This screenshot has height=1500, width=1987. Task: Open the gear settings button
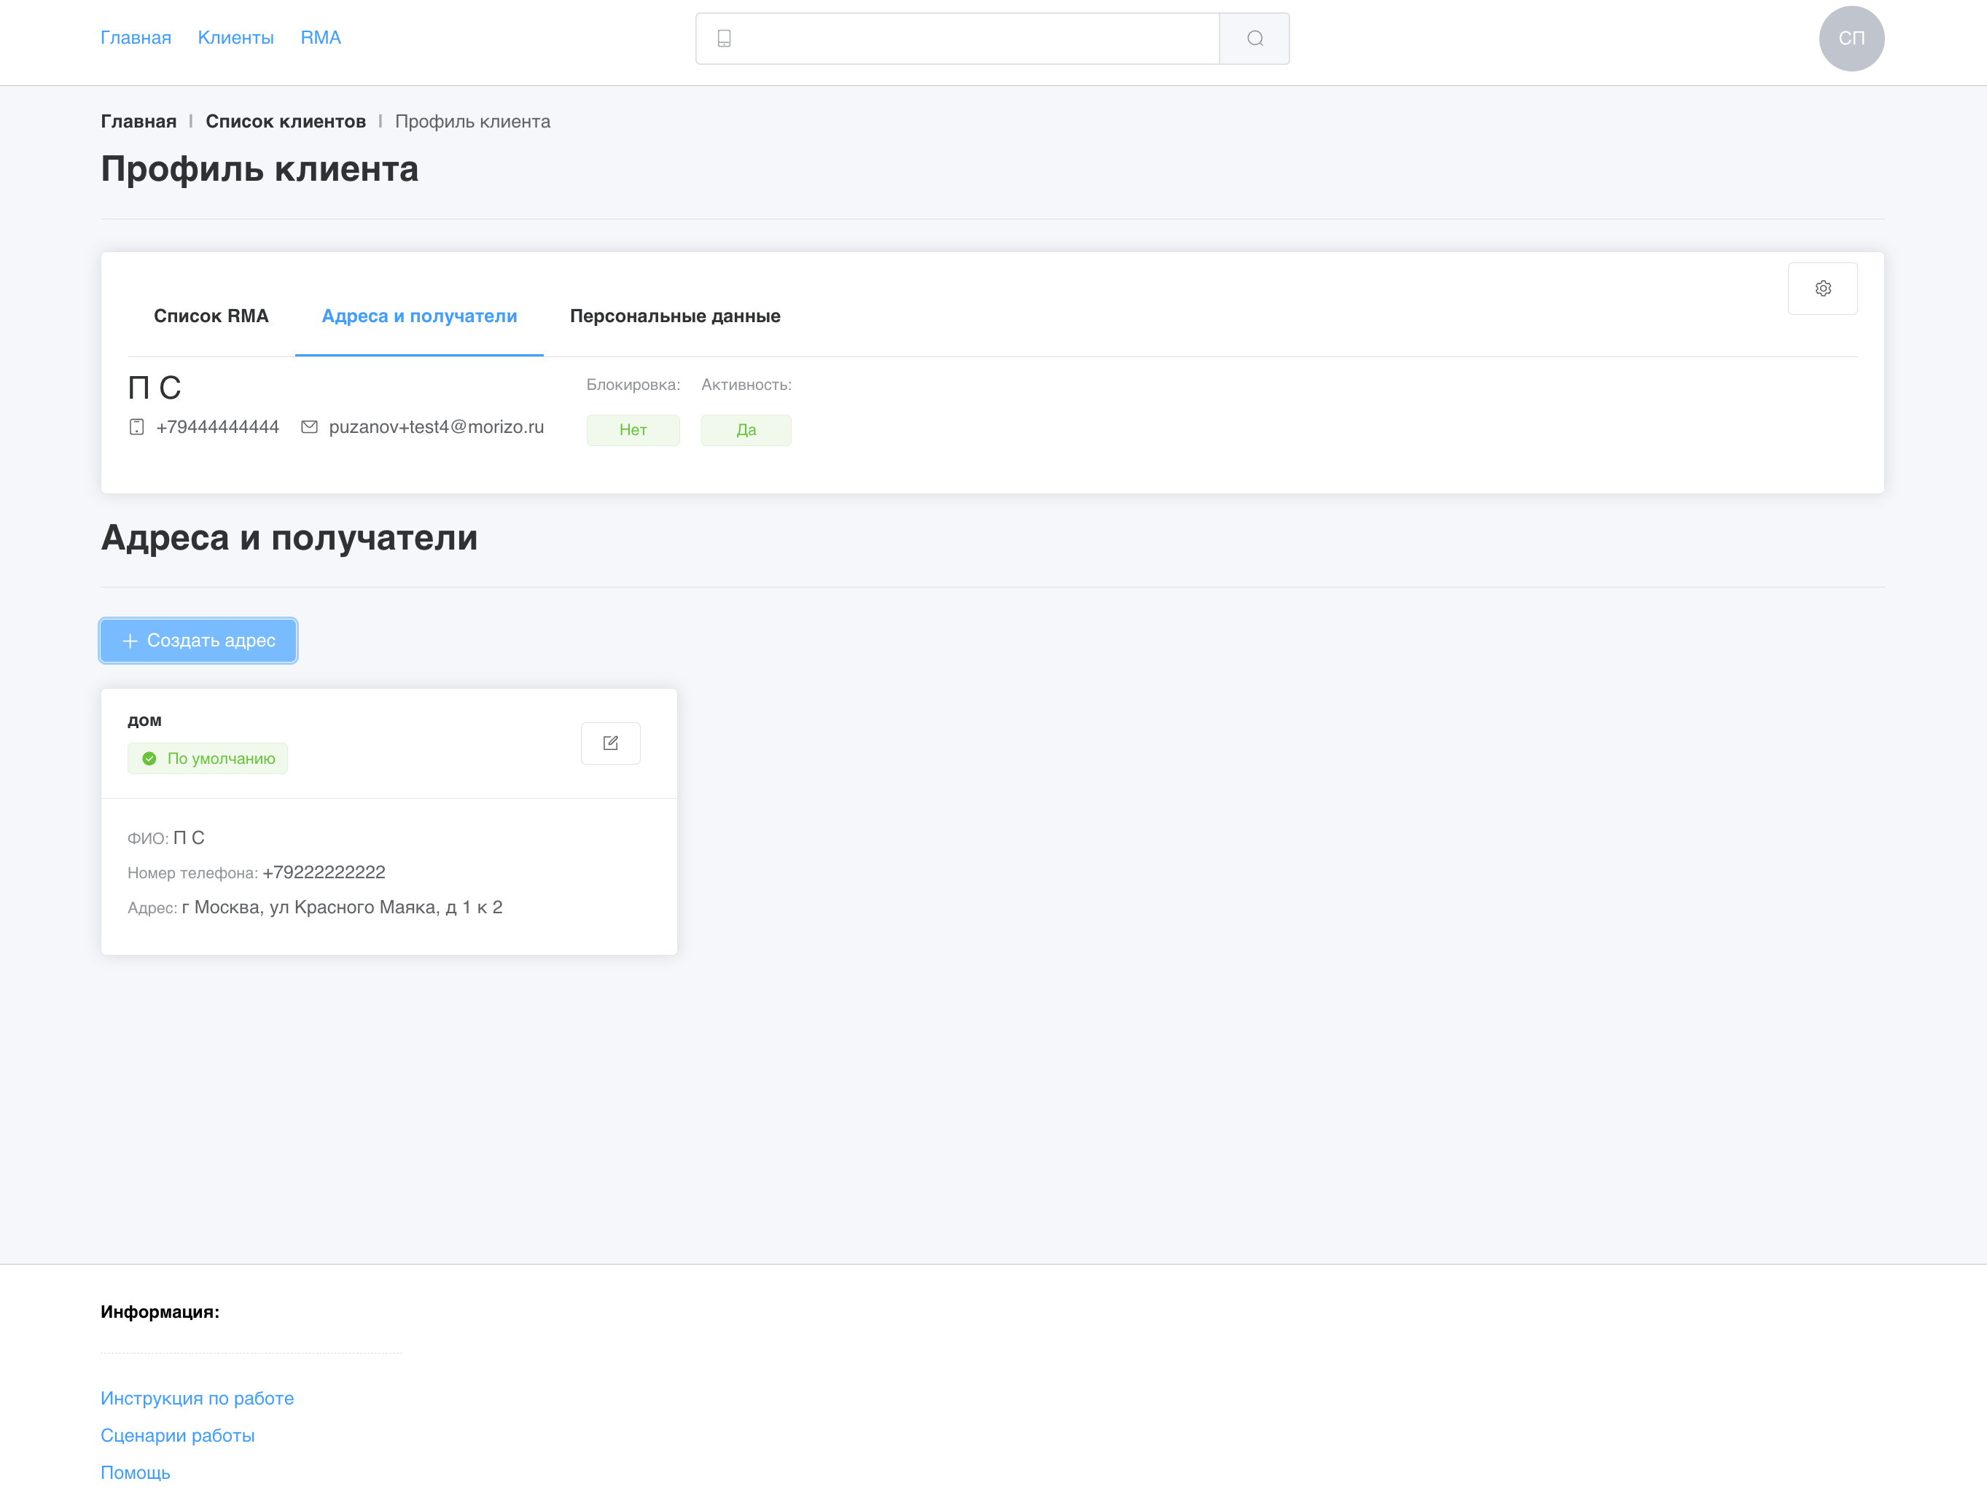coord(1822,289)
